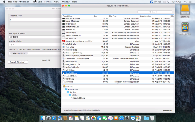Screen dimensions: 195x122
Task: Click the Dry Media.tpl file icon
Action: coord(64,38)
